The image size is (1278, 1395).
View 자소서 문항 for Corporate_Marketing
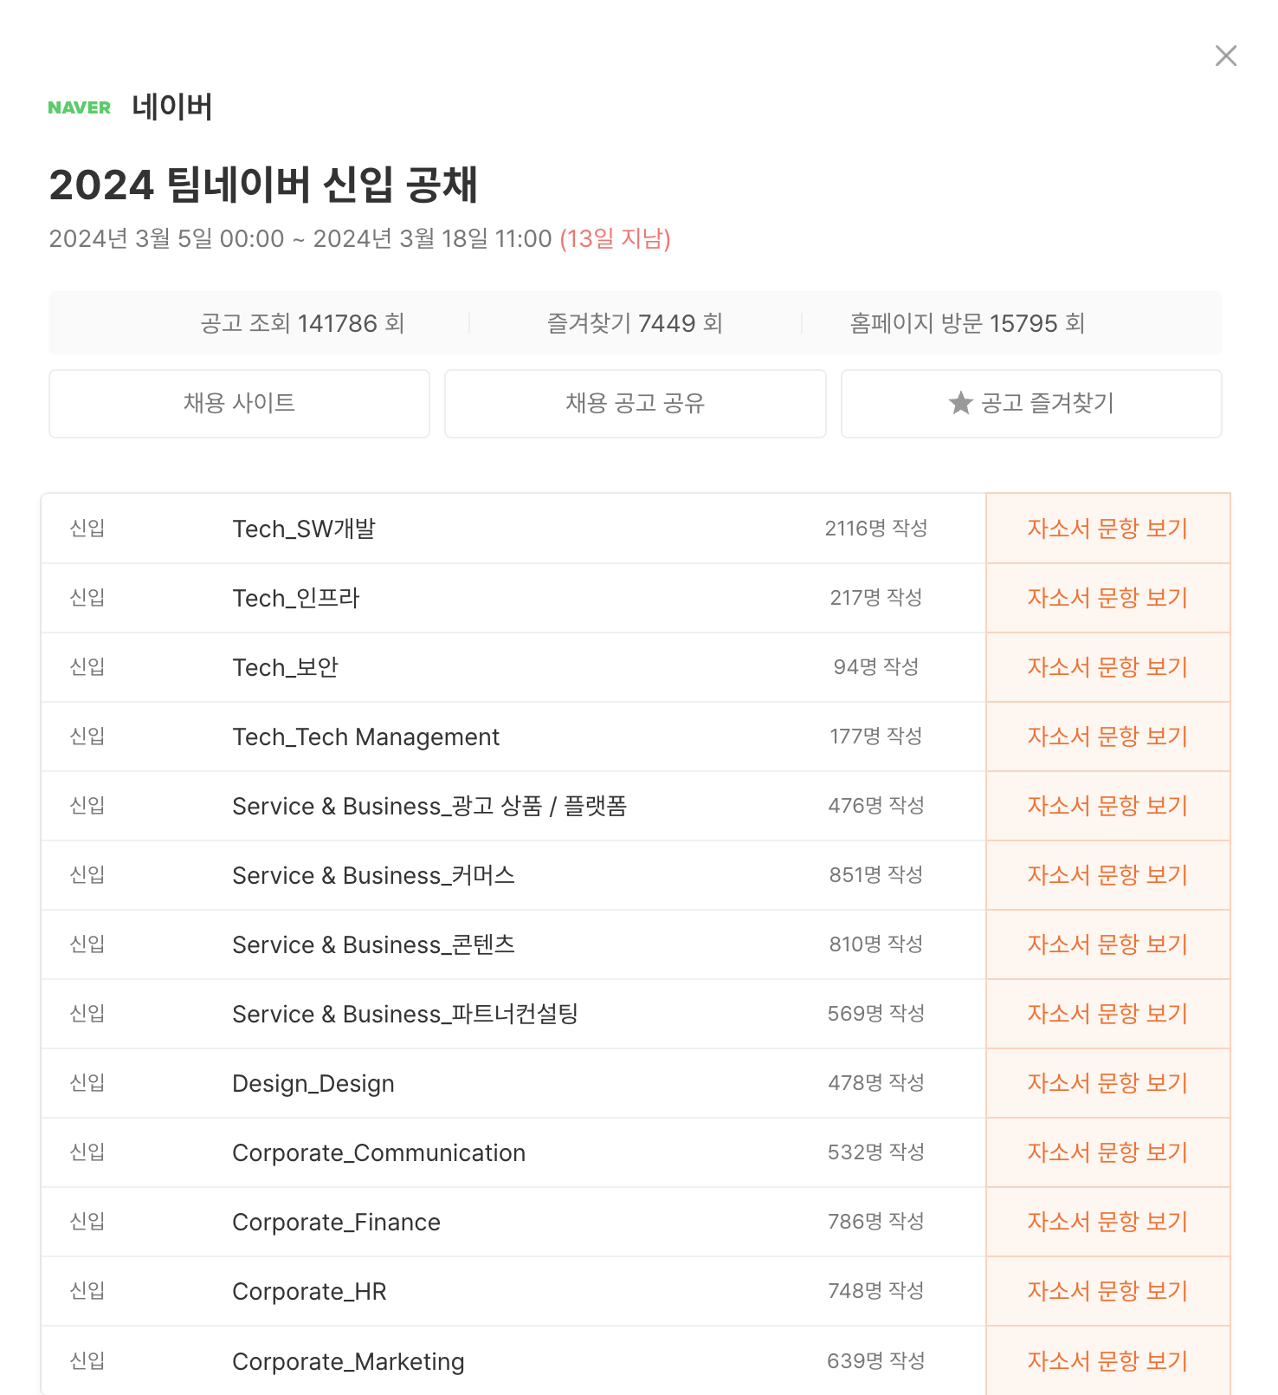point(1107,1360)
